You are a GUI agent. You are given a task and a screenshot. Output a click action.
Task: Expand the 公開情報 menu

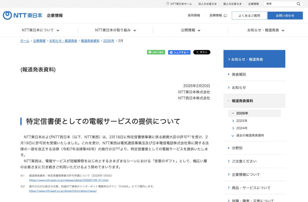(191, 30)
